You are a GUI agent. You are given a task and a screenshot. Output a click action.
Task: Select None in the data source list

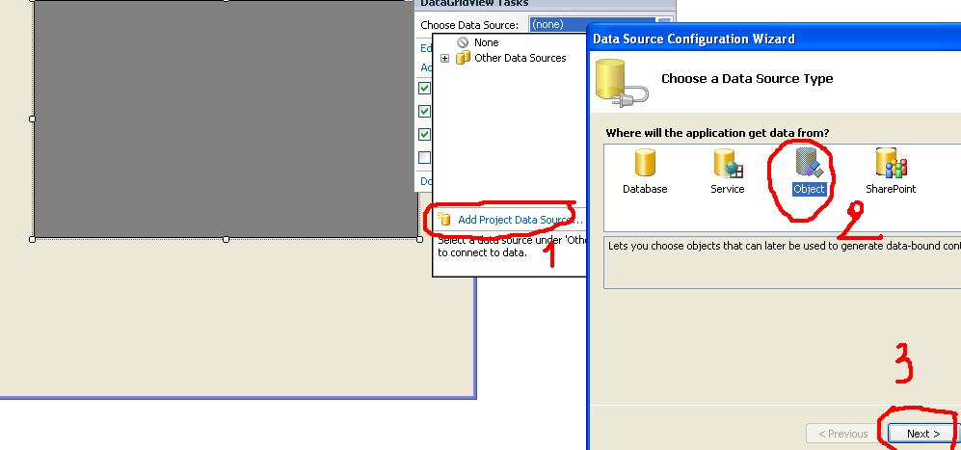click(487, 42)
